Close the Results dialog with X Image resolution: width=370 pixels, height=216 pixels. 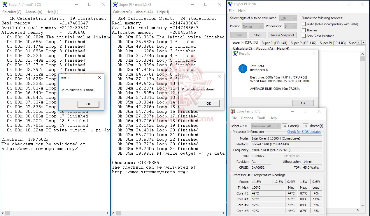point(314,53)
